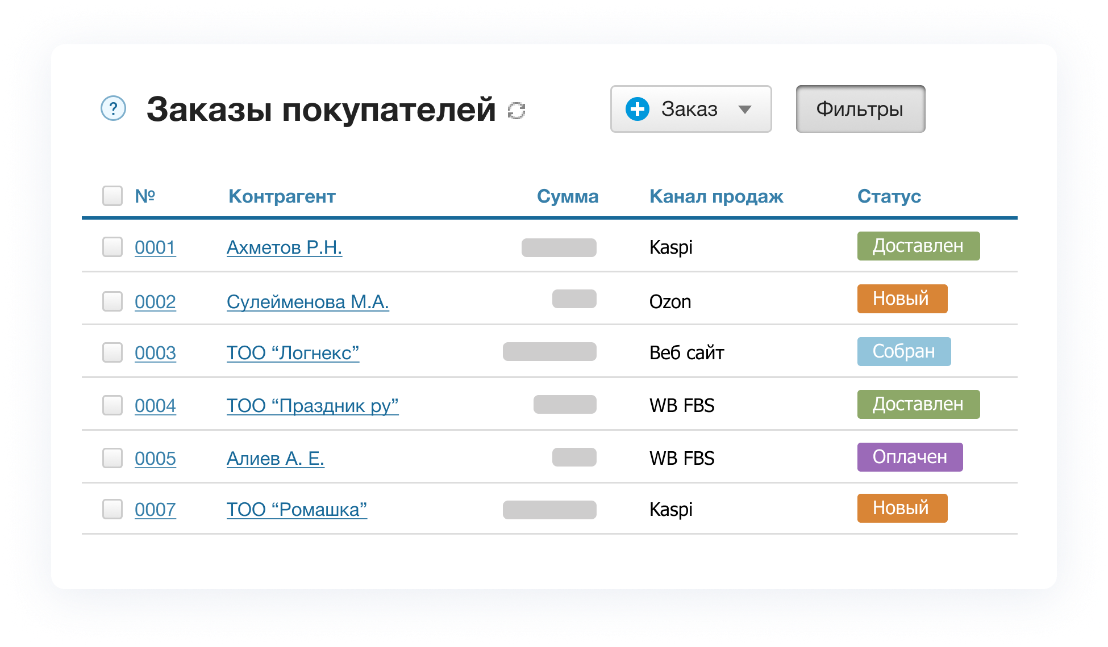Toggle the select-all checkbox in header
1108x647 pixels.
coord(113,196)
